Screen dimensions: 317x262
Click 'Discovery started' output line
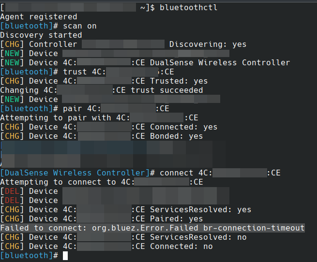(41, 35)
